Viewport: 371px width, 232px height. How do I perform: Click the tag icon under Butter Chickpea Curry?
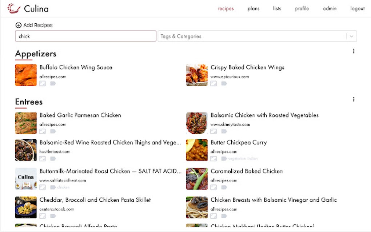224,159
